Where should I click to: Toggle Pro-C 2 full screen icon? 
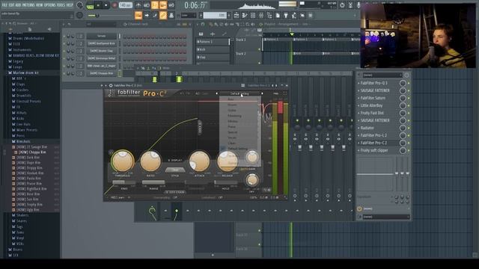click(x=284, y=93)
